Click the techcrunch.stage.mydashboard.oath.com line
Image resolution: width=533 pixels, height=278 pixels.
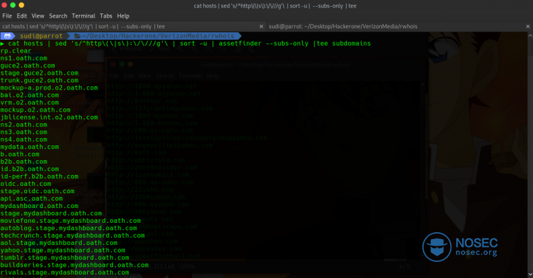pyautogui.click(x=72, y=236)
